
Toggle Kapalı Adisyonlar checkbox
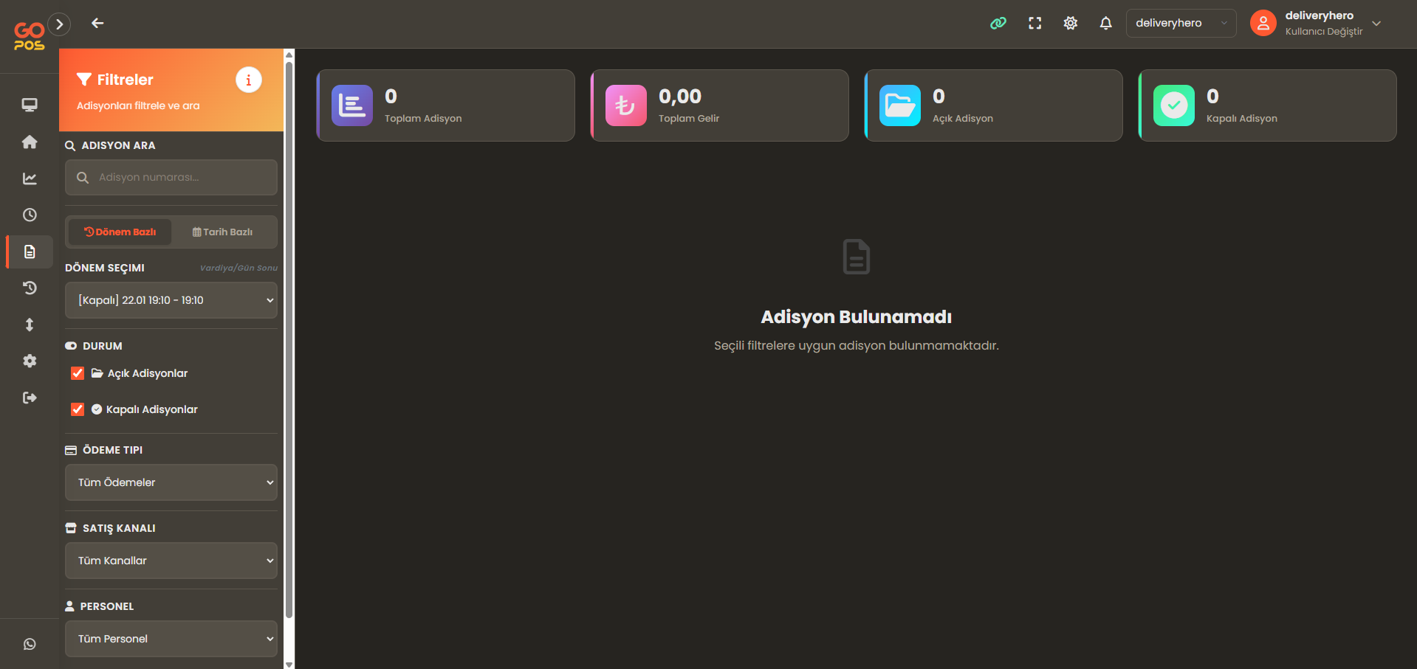coord(78,409)
